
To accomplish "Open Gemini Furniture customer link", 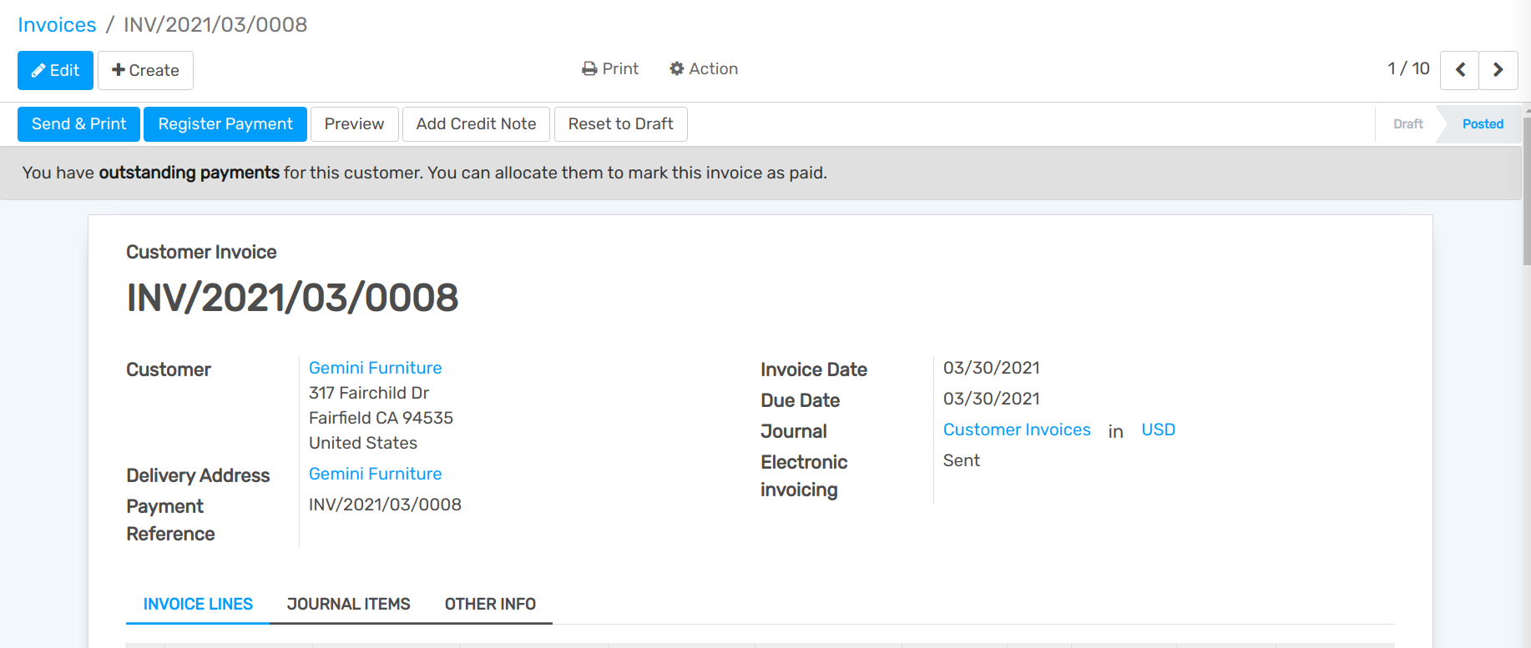I will pos(375,368).
